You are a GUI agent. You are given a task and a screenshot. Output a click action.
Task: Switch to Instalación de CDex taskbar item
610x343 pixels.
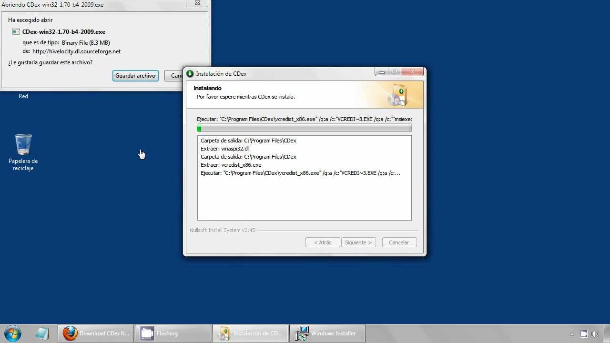pyautogui.click(x=250, y=333)
